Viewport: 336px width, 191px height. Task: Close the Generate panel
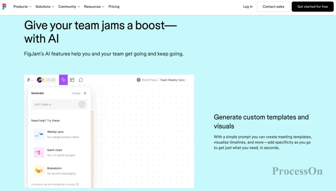pyautogui.click(x=85, y=93)
